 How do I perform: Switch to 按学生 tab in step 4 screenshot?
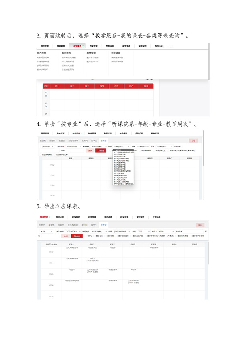(x=94, y=141)
